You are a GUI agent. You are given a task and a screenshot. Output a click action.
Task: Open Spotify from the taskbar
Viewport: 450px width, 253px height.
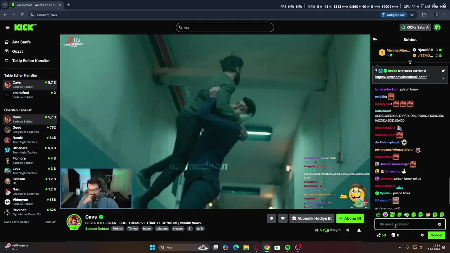tap(288, 247)
